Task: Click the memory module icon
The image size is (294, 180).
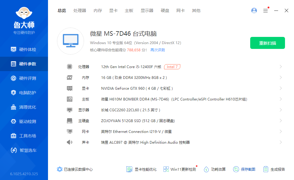Action: (70, 77)
